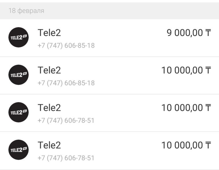Tap the Tele2 logo of the last 606-78-51 payment
This screenshot has height=170, width=219.
(x=18, y=150)
